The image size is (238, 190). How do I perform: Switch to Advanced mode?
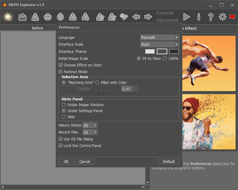[167, 20]
